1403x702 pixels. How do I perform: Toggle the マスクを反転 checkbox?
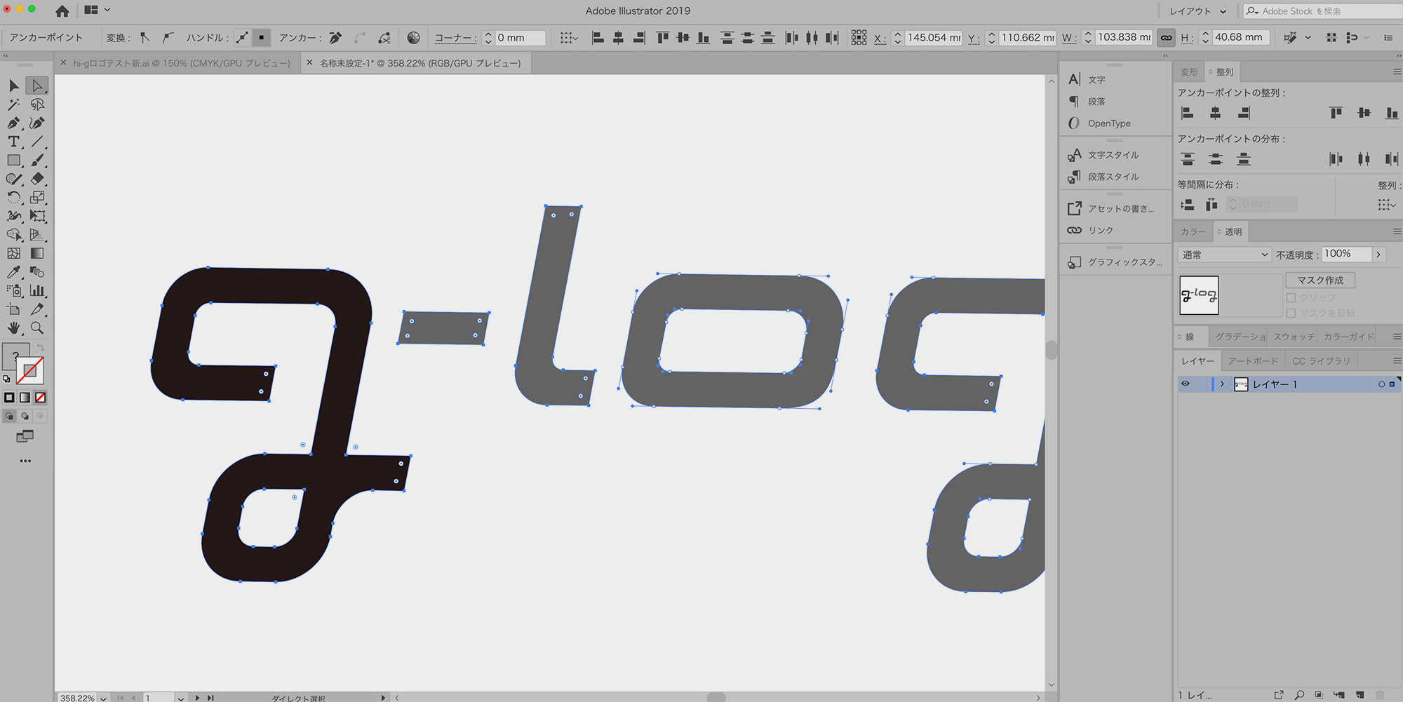point(1291,313)
